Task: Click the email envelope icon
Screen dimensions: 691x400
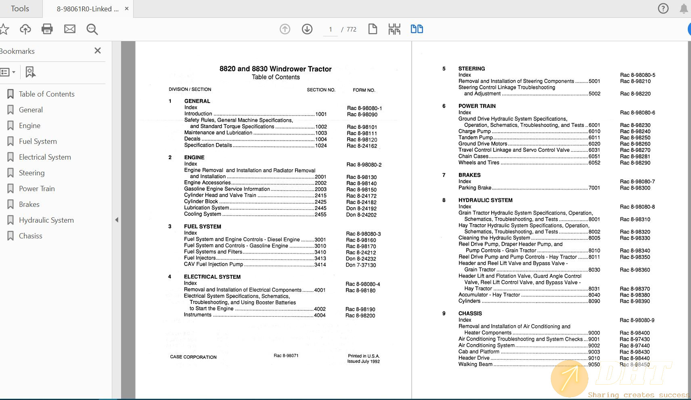Action: click(x=70, y=29)
